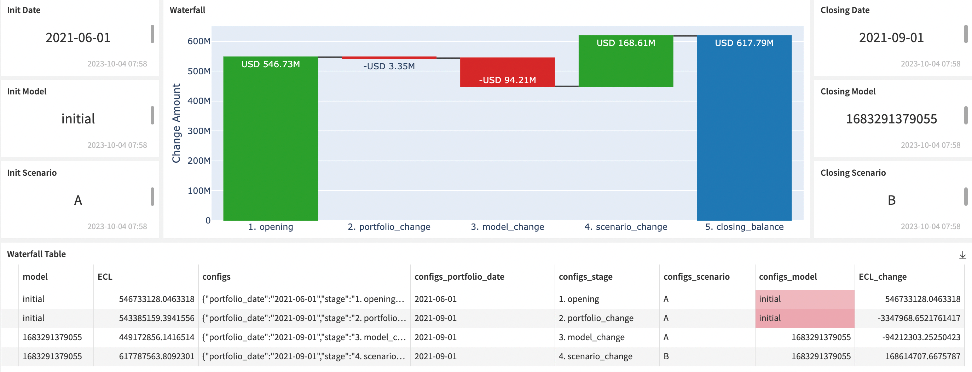Click the Init Model scrollbar thumb

tap(152, 115)
